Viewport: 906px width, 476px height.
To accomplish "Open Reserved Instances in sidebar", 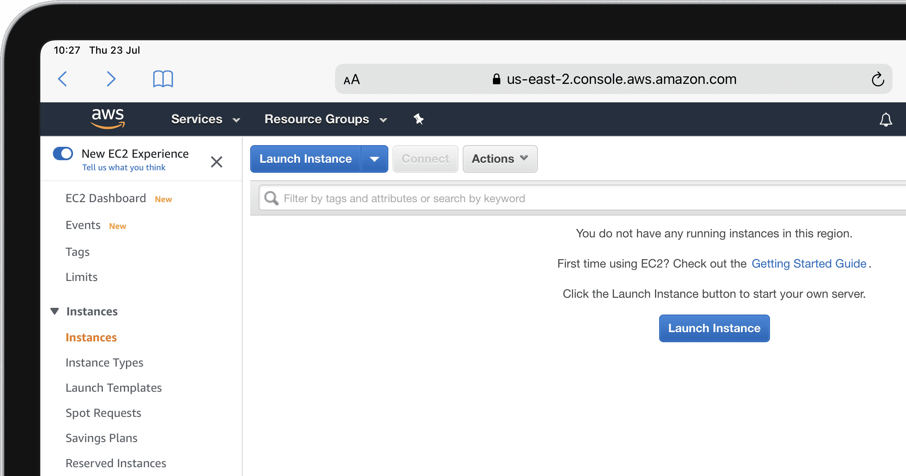I will (116, 463).
